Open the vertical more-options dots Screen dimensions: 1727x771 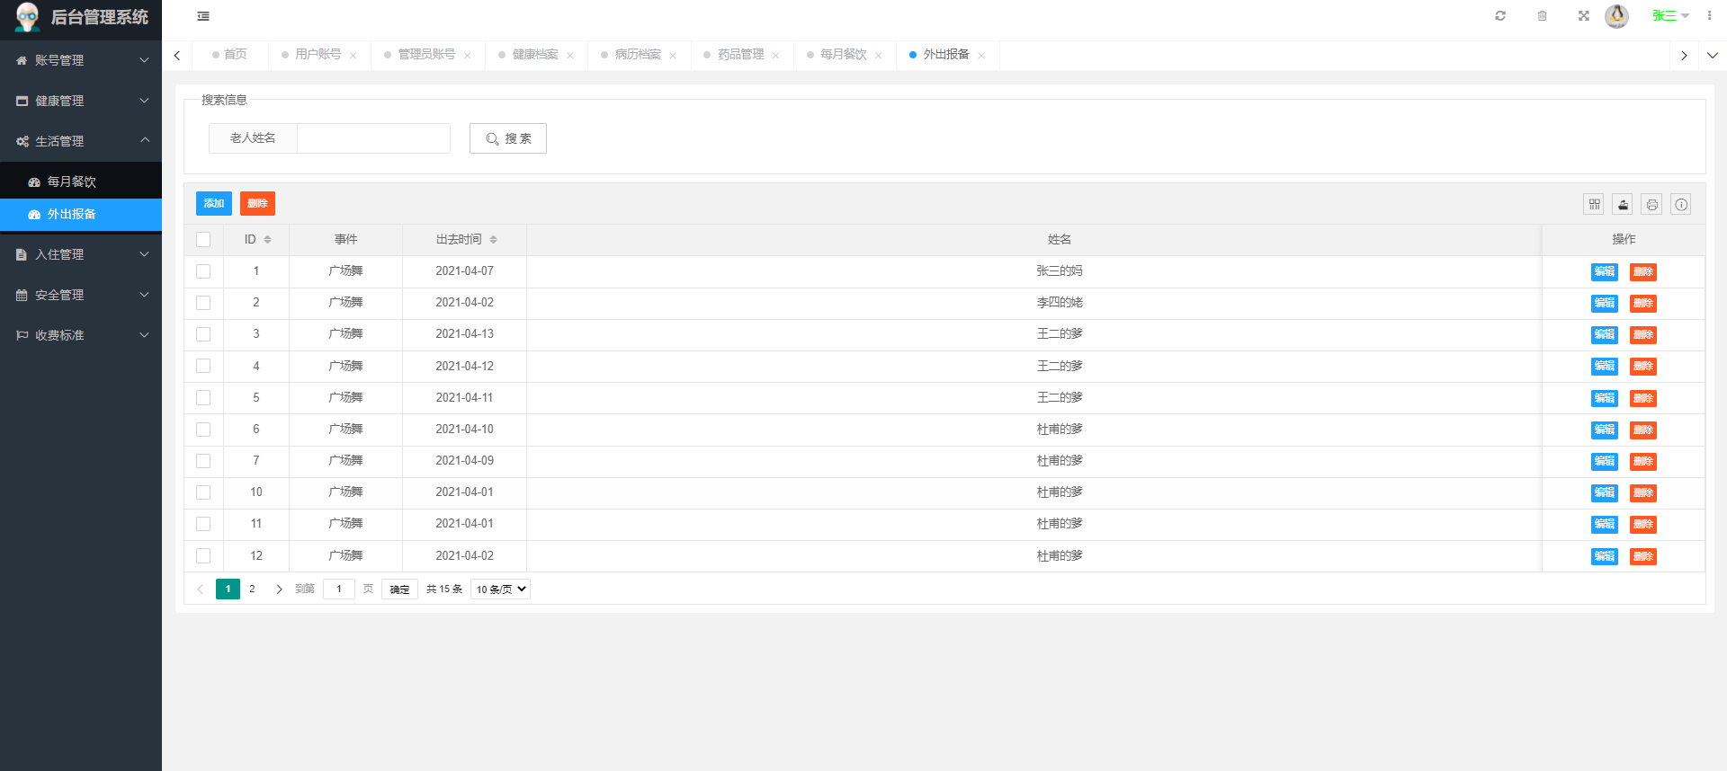1709,16
